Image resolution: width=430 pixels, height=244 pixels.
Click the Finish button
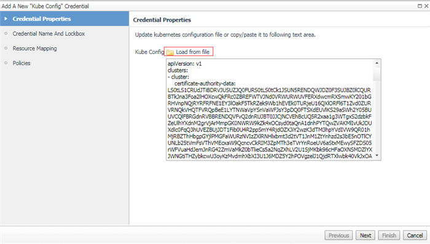point(389,235)
